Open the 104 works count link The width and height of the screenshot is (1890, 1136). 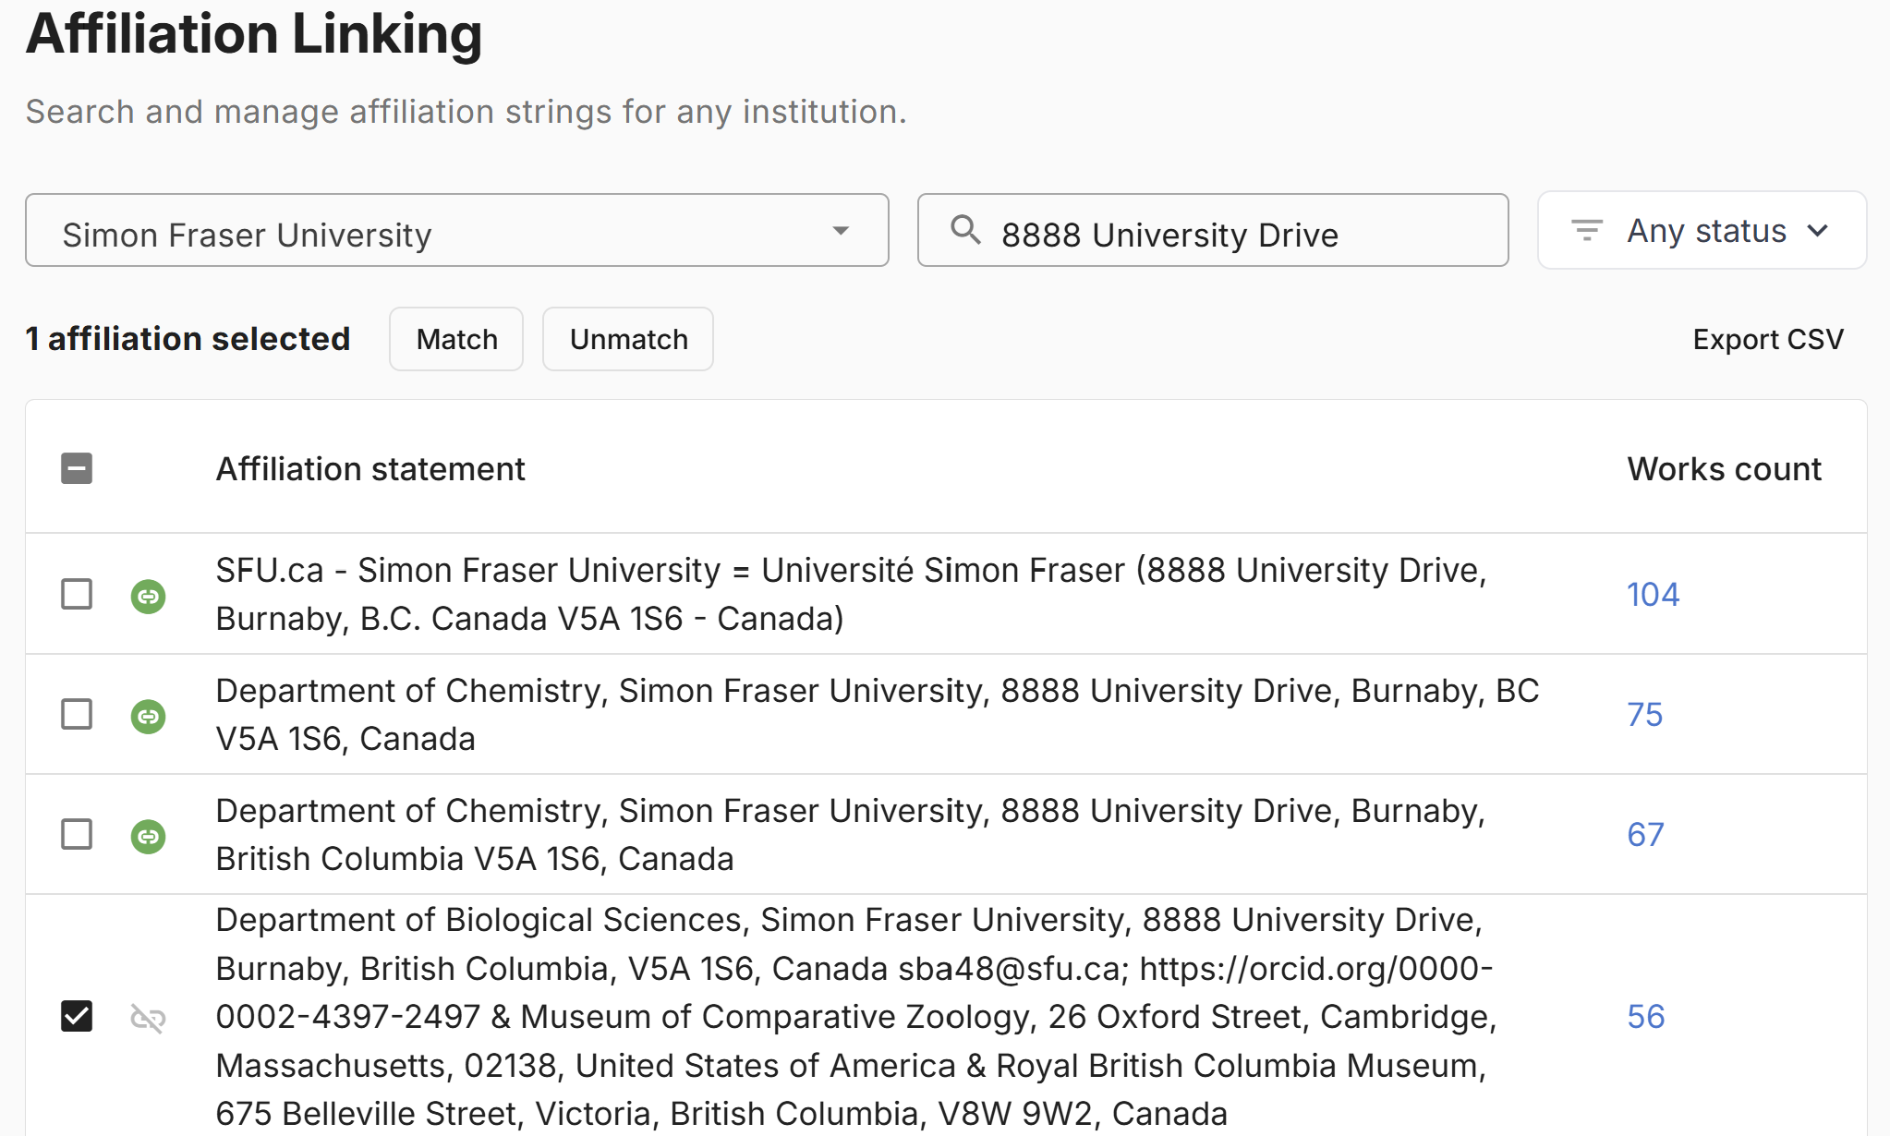coord(1653,594)
